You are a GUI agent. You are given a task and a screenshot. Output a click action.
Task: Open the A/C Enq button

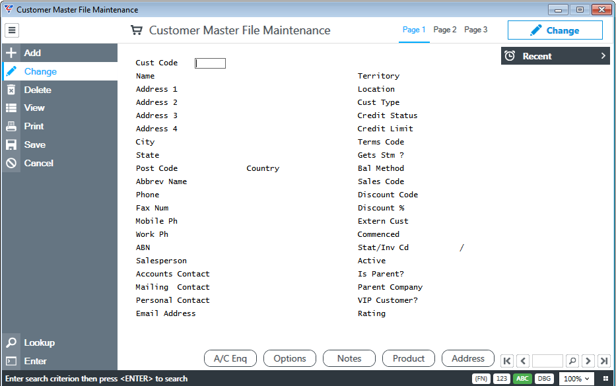[230, 358]
